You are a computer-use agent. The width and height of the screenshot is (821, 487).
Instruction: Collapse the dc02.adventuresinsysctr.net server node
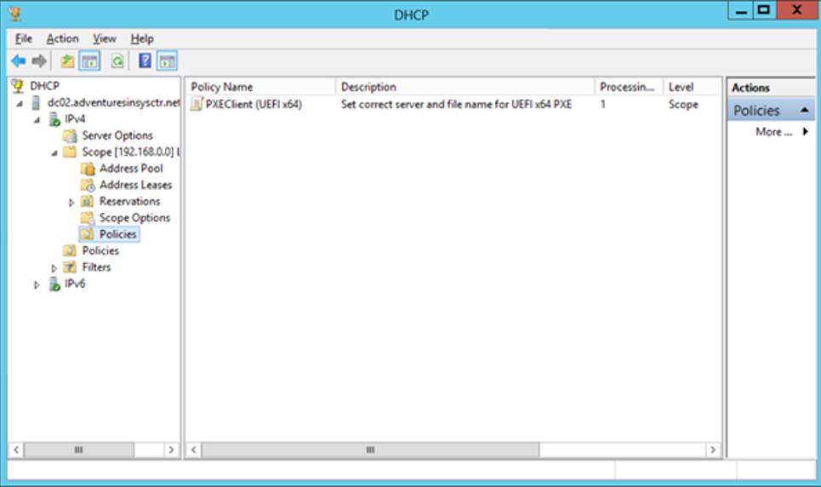click(20, 104)
